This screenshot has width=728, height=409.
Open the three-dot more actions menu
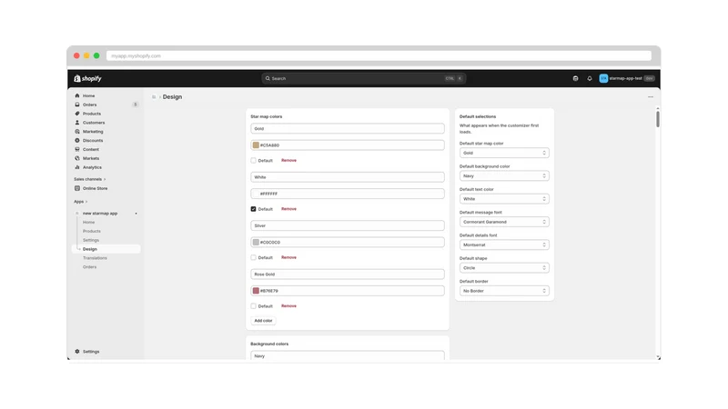point(651,97)
